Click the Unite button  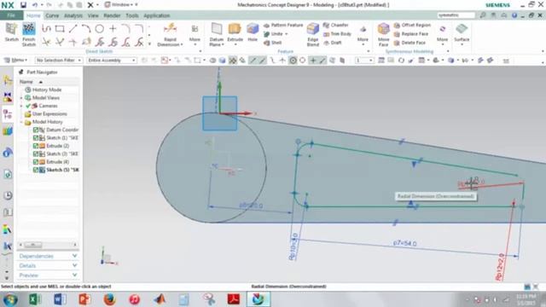click(x=273, y=34)
